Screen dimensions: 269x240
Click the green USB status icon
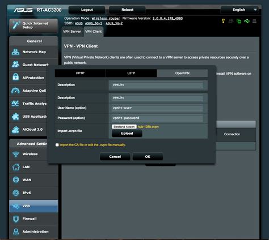click(247, 21)
